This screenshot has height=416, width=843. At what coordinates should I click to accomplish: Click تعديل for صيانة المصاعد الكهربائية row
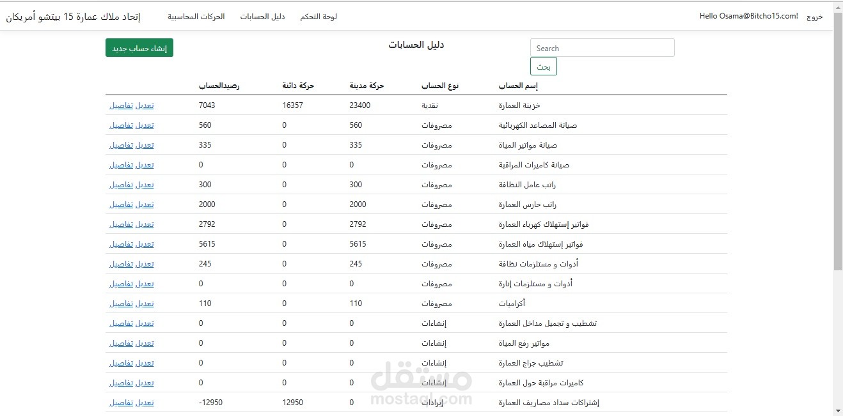coord(145,125)
